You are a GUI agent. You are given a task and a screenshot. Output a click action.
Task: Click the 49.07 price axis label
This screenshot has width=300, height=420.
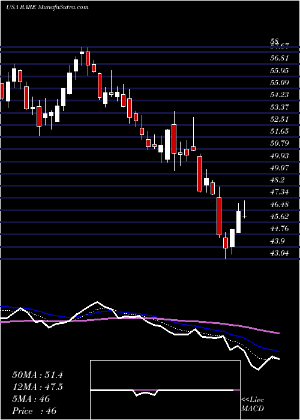tap(280, 168)
